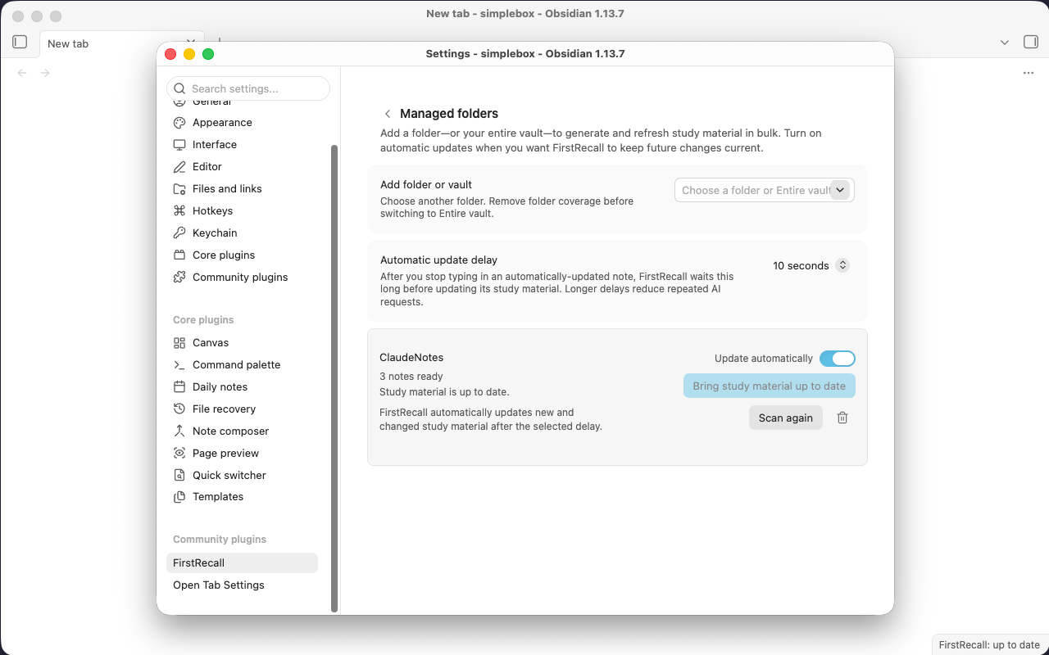Go back from Managed folders using chevron
This screenshot has height=655, width=1049.
tap(388, 114)
